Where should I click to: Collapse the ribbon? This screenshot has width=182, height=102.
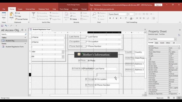point(180,22)
